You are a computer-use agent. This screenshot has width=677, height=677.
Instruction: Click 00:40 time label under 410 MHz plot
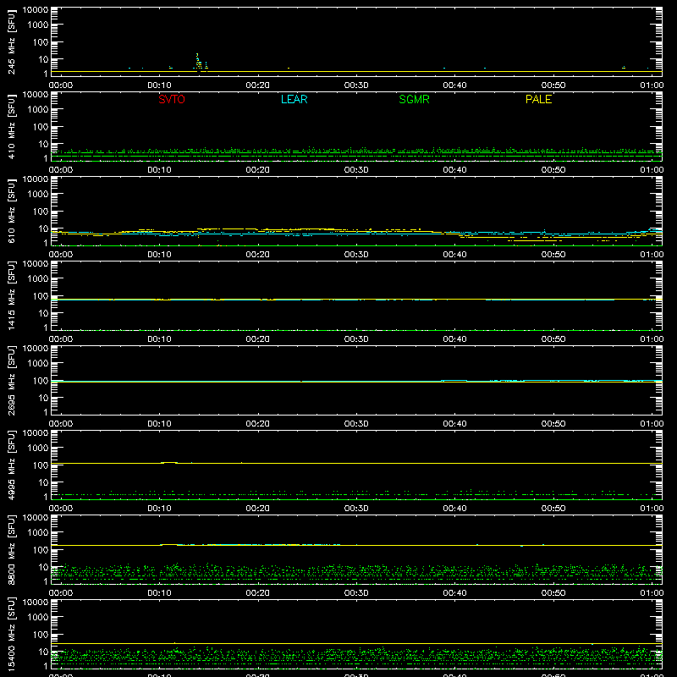pos(454,170)
